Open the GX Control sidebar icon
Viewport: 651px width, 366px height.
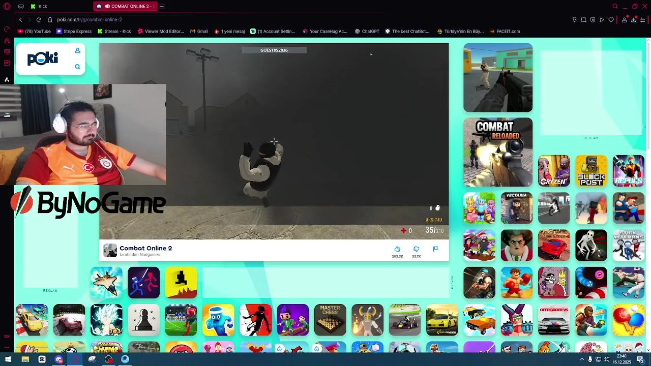pyautogui.click(x=7, y=29)
